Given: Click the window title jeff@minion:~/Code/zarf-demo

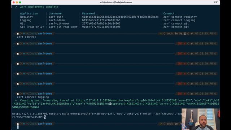Looking at the screenshot, I should pyautogui.click(x=115, y=3).
